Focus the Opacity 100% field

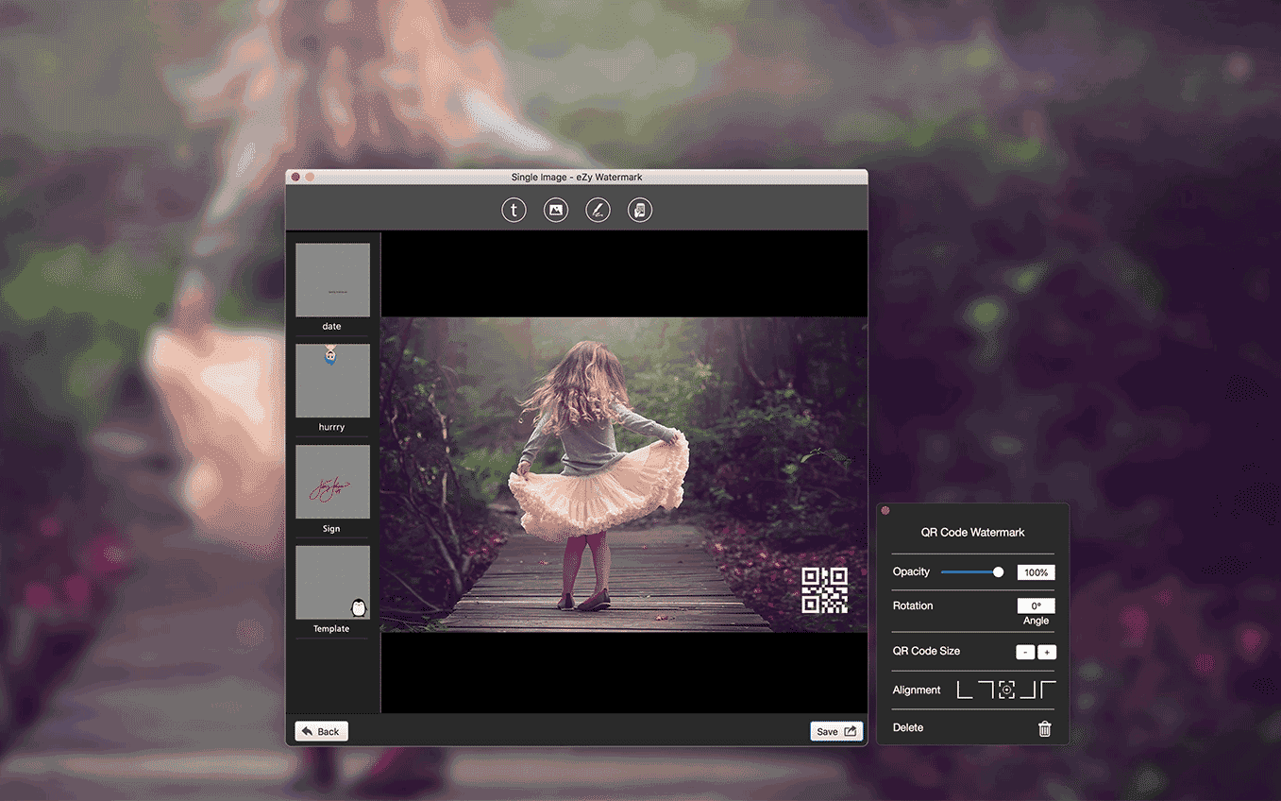click(x=1036, y=572)
